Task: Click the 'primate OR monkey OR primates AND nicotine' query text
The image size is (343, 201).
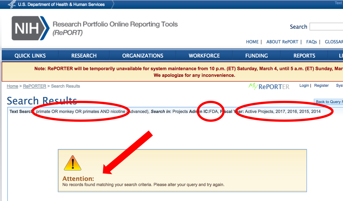Action: point(81,112)
